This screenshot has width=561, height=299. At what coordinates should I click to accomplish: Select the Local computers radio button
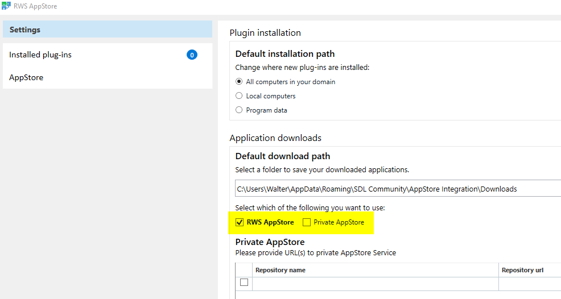tap(239, 96)
